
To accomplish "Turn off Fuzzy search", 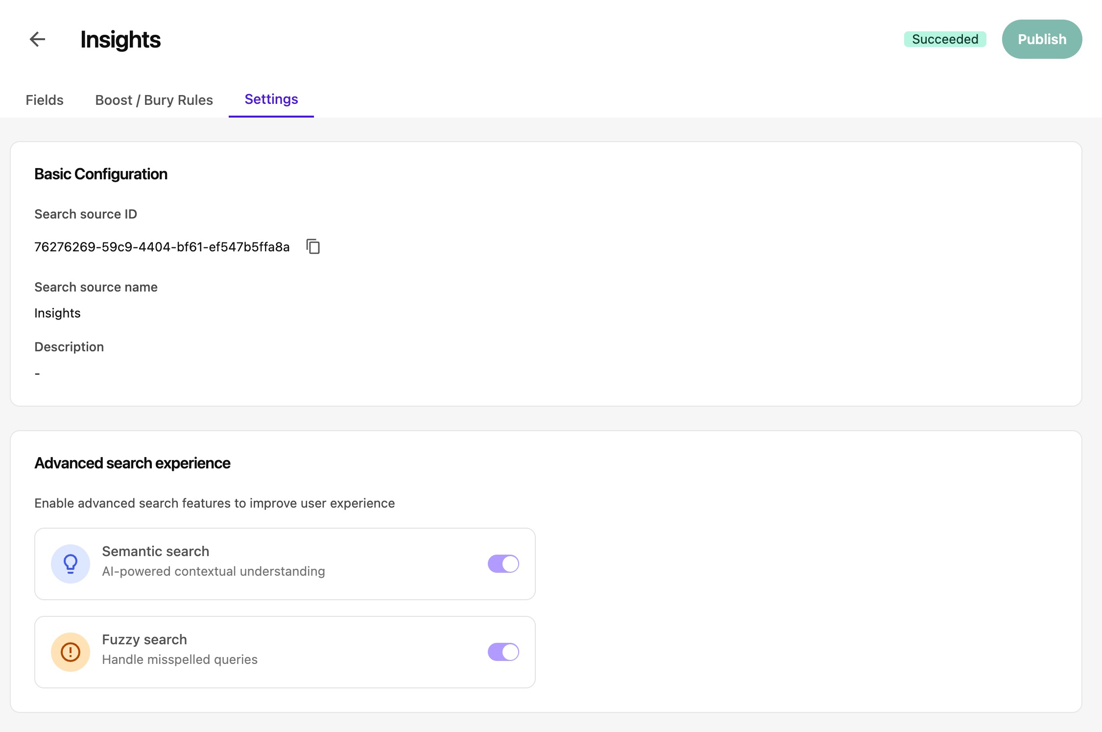I will coord(503,652).
